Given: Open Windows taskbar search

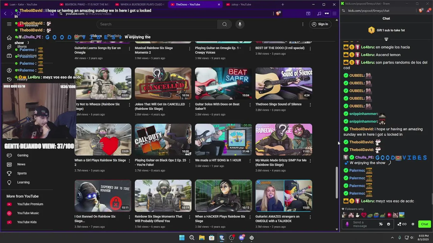Looking at the screenshot, I should [x=192, y=238].
